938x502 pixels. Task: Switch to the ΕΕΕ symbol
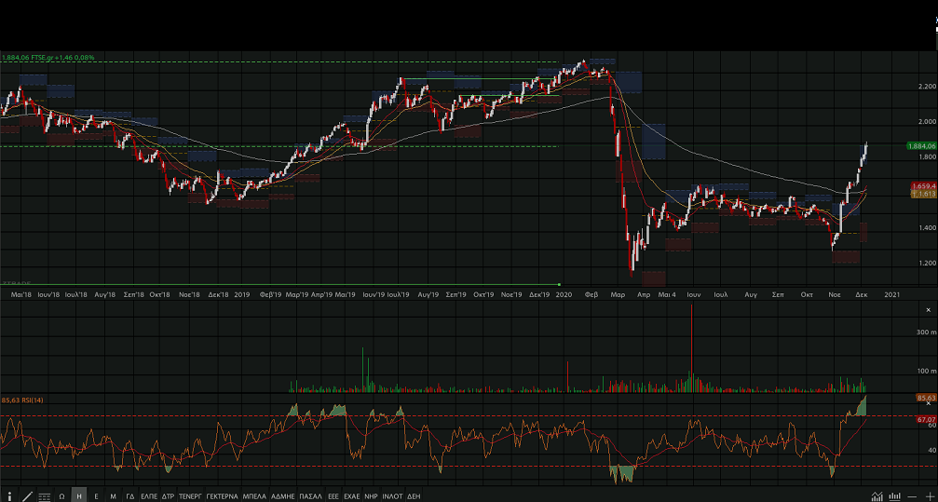(x=333, y=496)
